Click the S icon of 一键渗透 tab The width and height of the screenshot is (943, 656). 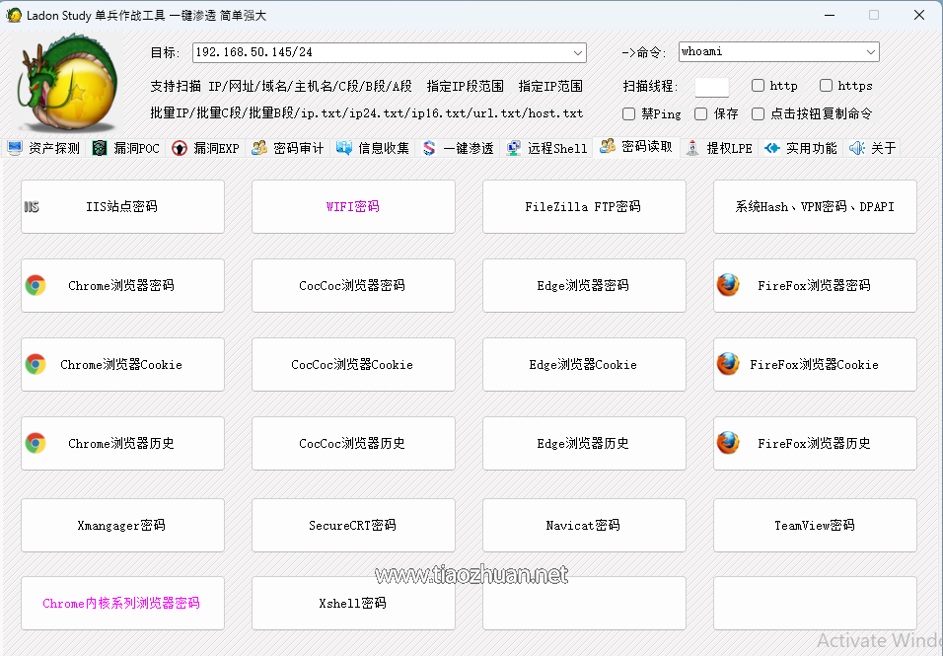pyautogui.click(x=429, y=148)
